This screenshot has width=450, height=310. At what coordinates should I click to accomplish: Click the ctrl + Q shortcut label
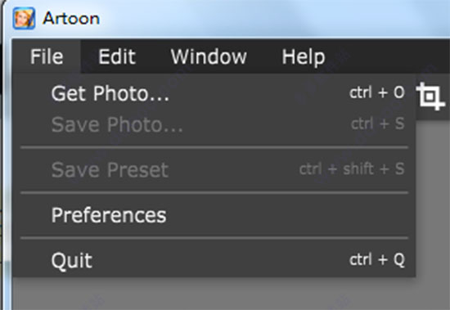(x=377, y=260)
